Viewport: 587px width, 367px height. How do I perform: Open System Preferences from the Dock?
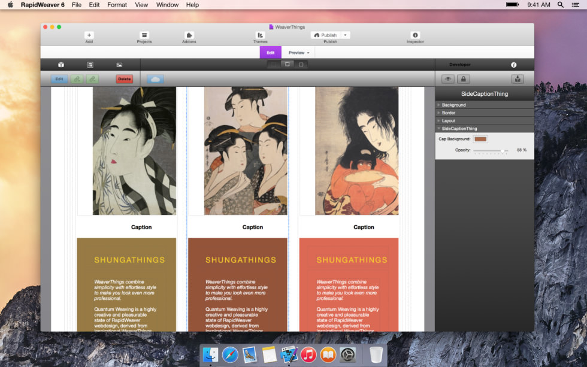pos(347,354)
